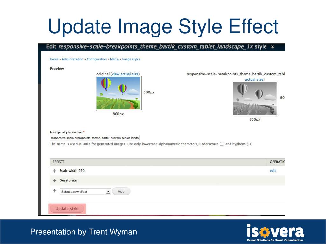Image resolution: width=326 pixels, height=244 pixels.
Task: Click into the Image style name field
Action: [x=95, y=138]
